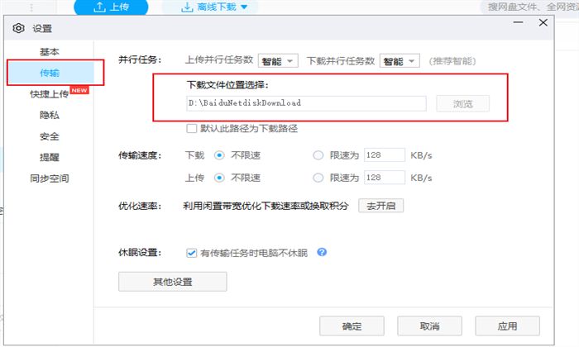Open the 离线下载 dropdown in main window
Viewport: 579px width, 347px height.
point(214,7)
